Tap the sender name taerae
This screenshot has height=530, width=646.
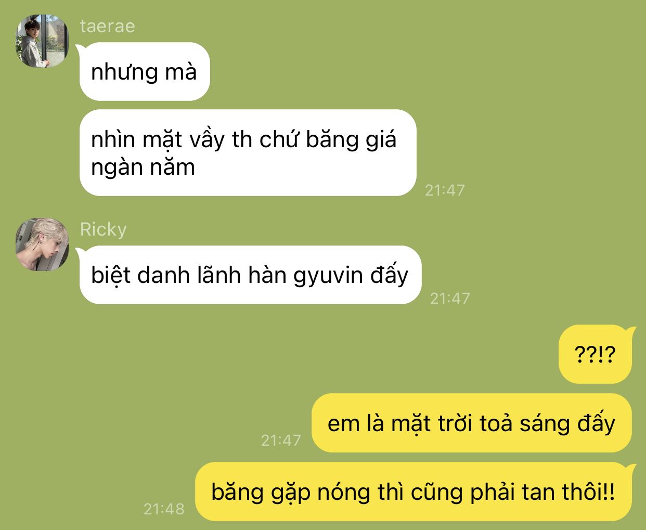(x=108, y=26)
